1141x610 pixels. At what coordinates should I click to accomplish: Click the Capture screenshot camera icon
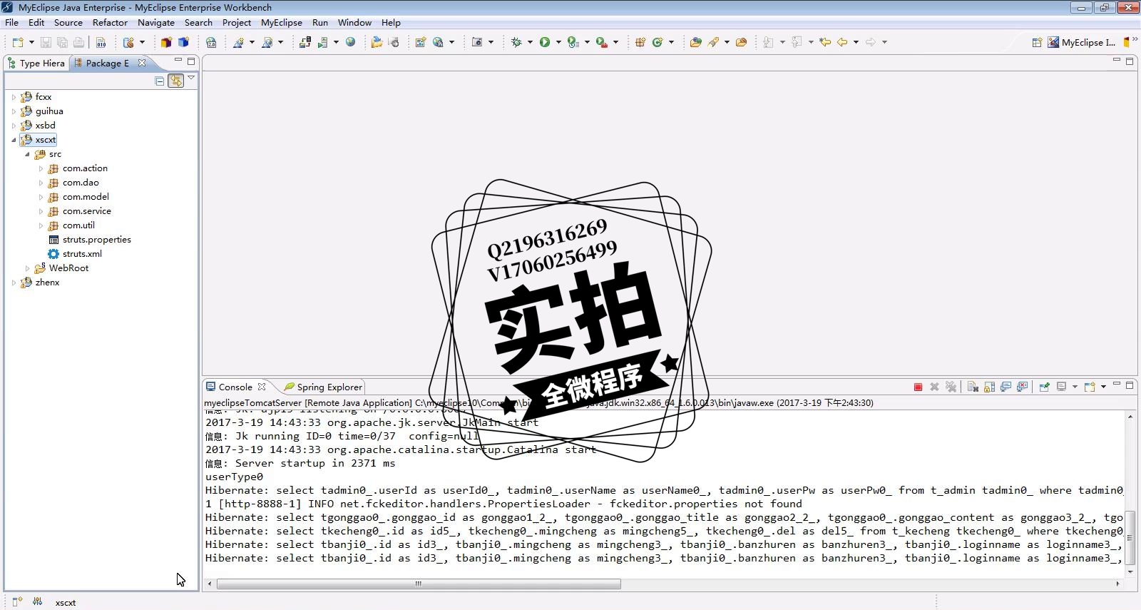[x=477, y=42]
